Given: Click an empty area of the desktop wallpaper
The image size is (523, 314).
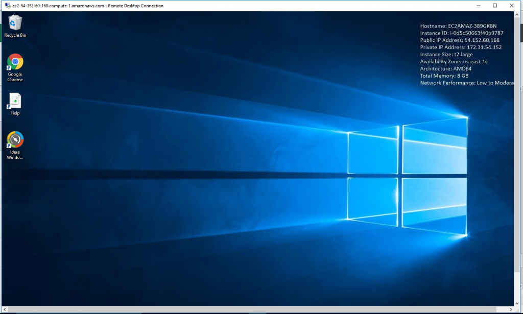Looking at the screenshot, I should tap(204, 255).
